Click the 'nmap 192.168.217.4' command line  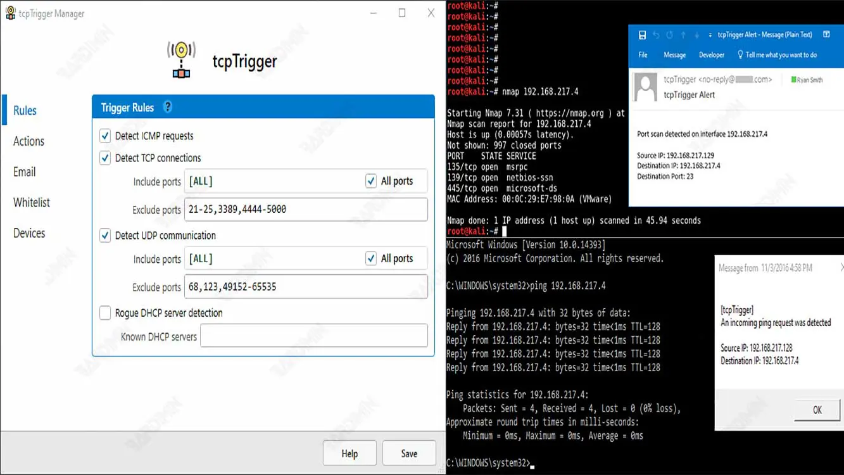pyautogui.click(x=540, y=91)
